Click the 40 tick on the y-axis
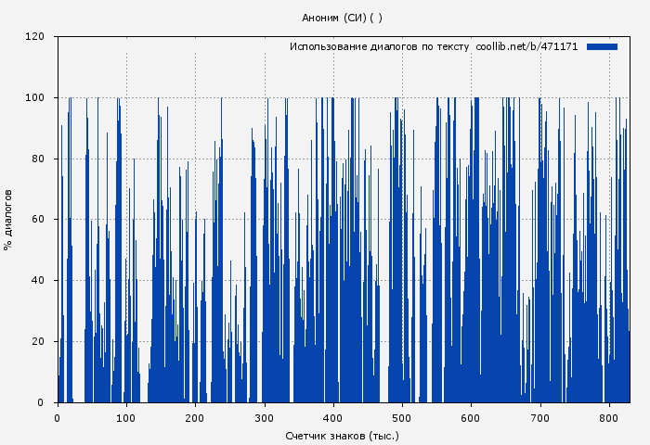 tap(38, 281)
